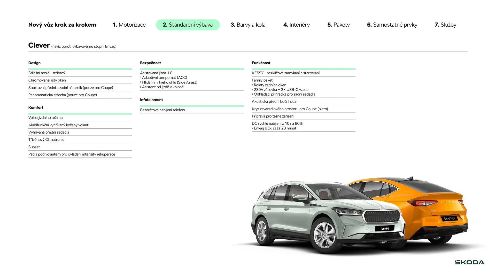The width and height of the screenshot is (496, 279).
Task: Click 'Asistent při jízdě v koloně' item
Action: pos(162,87)
